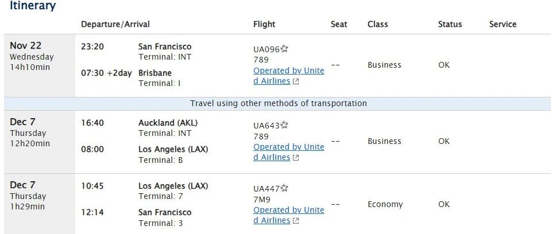552x234 pixels.
Task: Click the Class column header
Action: click(x=378, y=24)
